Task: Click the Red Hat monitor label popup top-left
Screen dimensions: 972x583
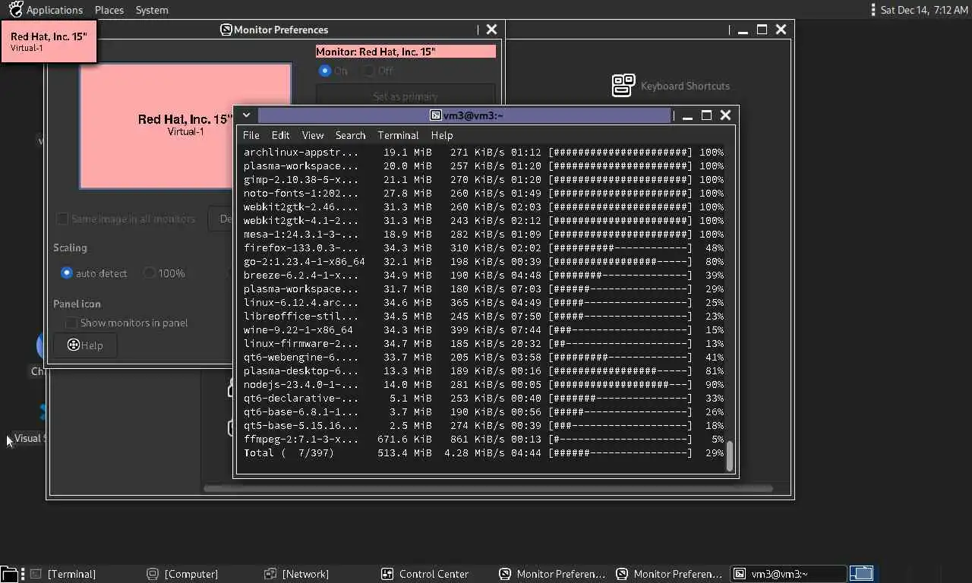Action: pos(49,41)
